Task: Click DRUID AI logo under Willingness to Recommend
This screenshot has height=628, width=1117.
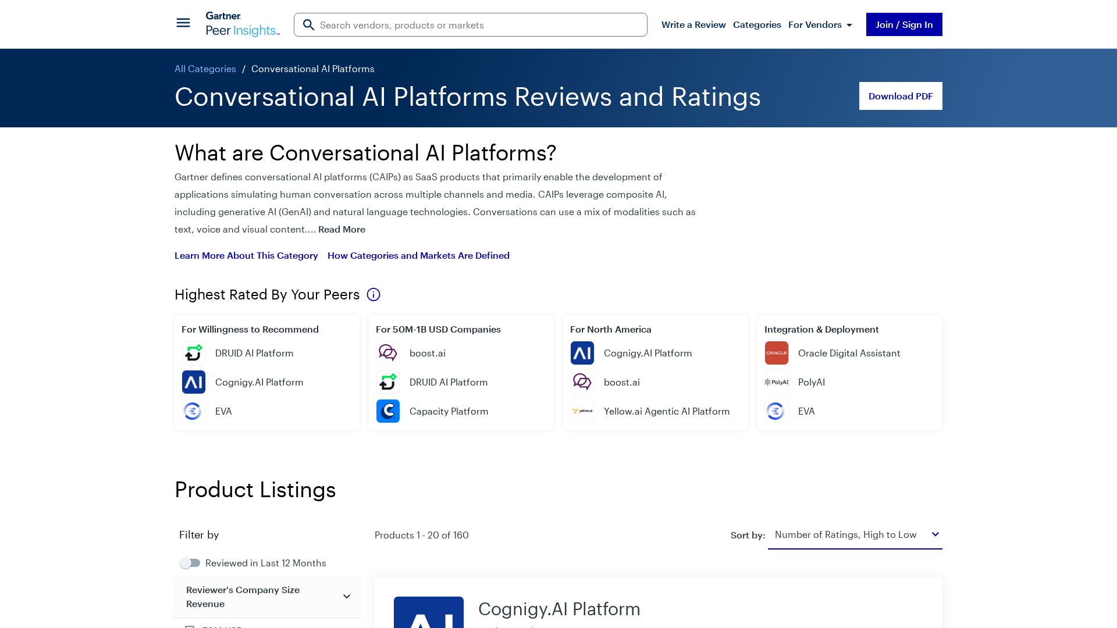Action: 193,353
